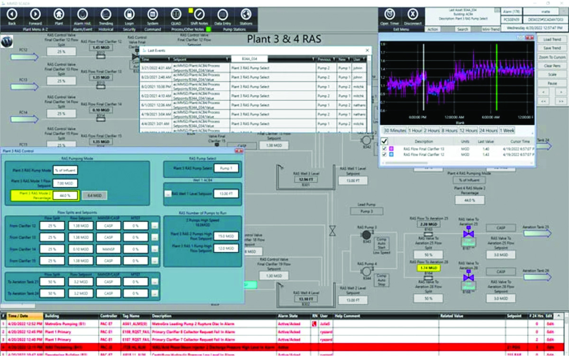569x356 pixels.
Task: Open Alarm History icon in toolbar
Action: [82, 14]
